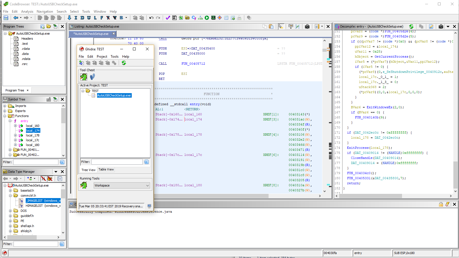Launch CodeBrowser dragon icon in Tool Chest

pos(84,77)
